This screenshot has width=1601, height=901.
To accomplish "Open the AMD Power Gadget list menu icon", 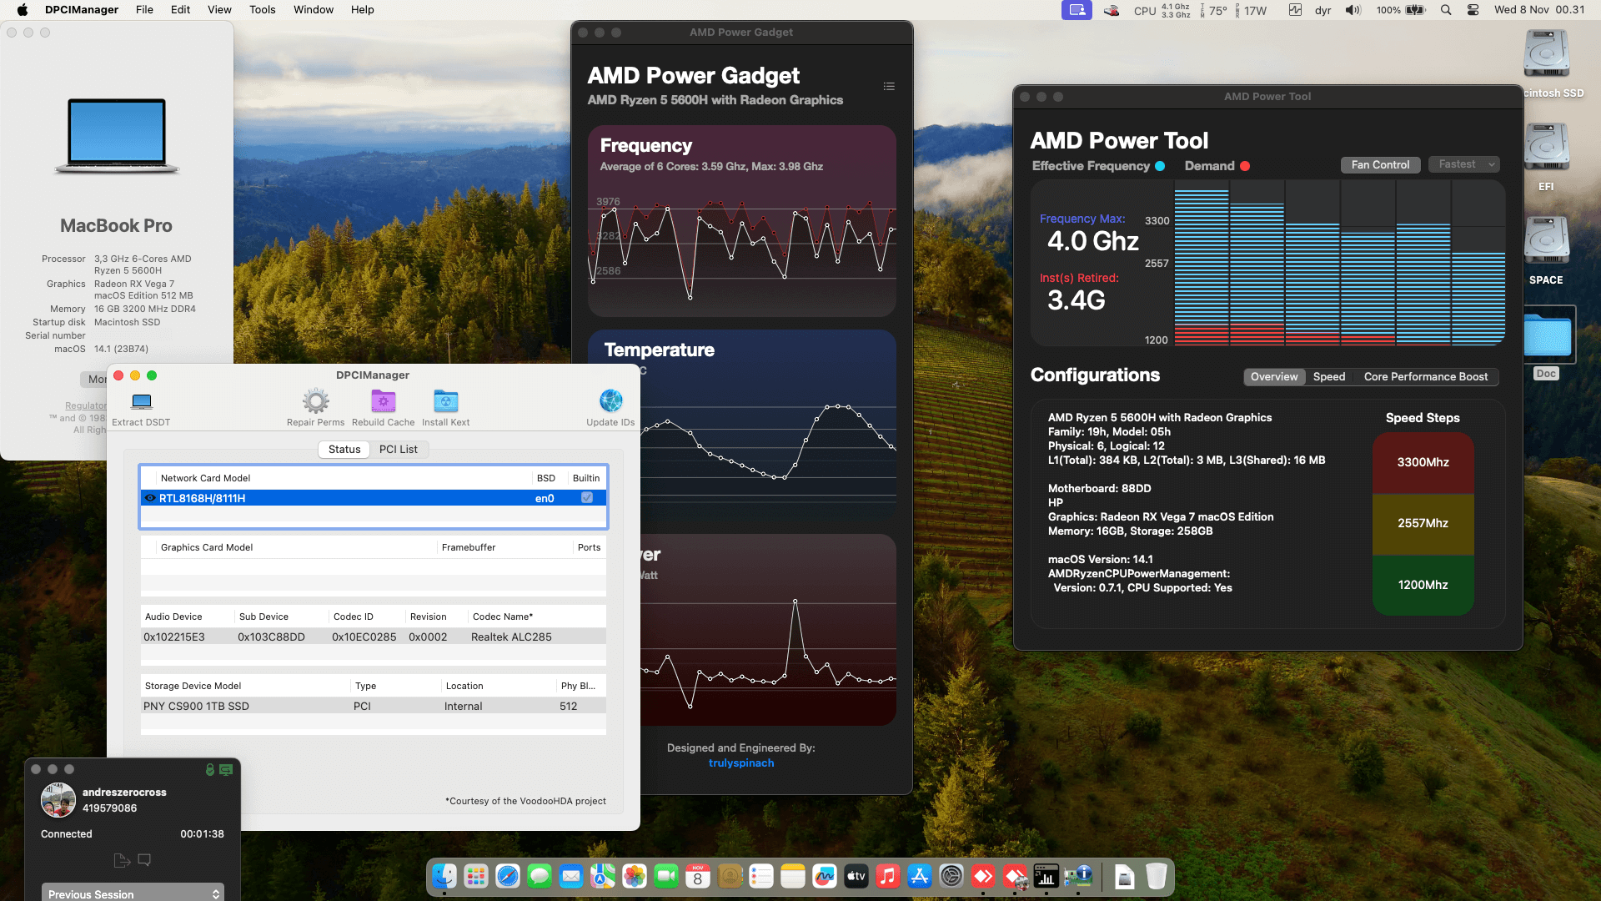I will point(889,87).
